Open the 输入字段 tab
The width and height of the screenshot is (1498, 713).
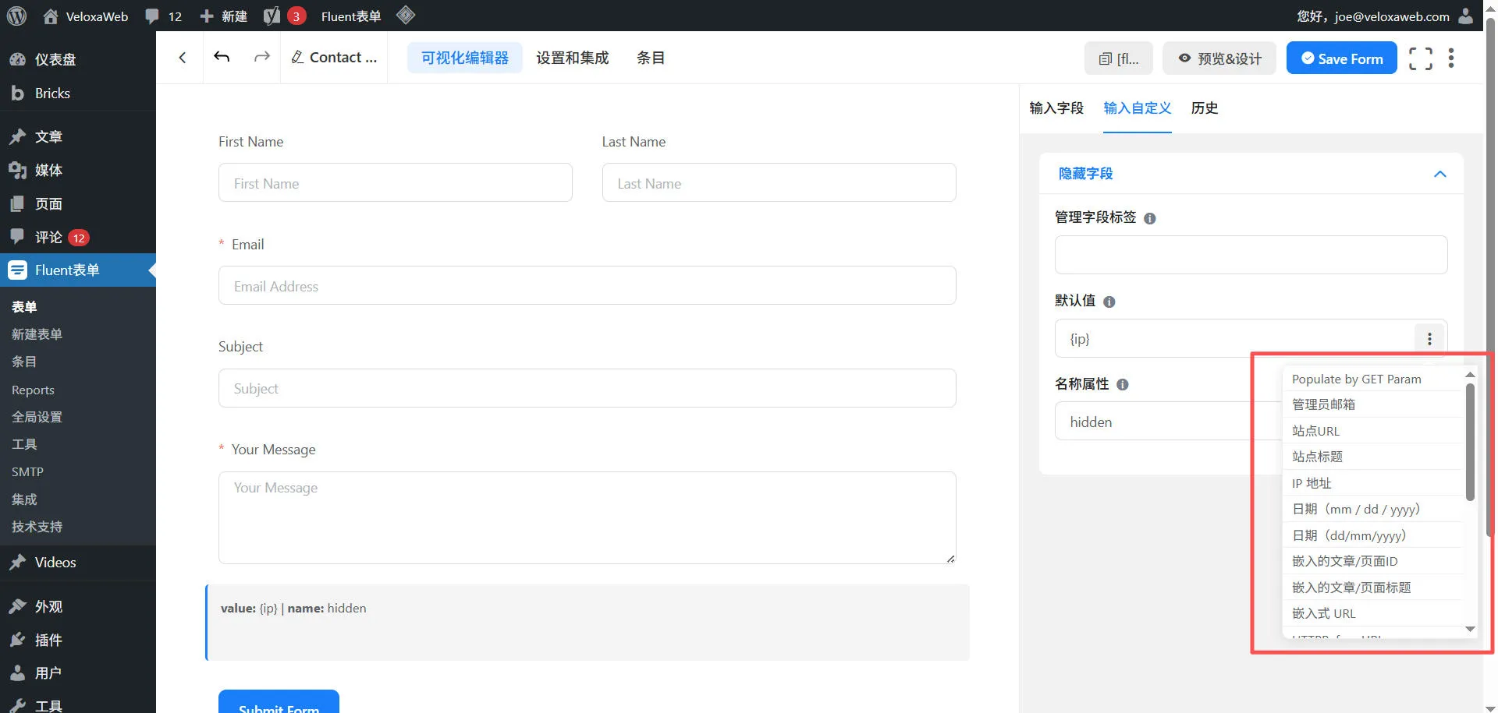point(1056,108)
